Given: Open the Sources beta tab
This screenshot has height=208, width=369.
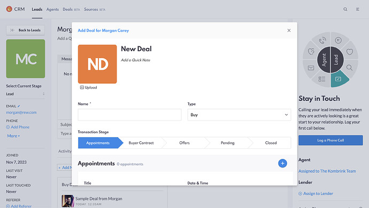Looking at the screenshot, I should pos(95,10).
